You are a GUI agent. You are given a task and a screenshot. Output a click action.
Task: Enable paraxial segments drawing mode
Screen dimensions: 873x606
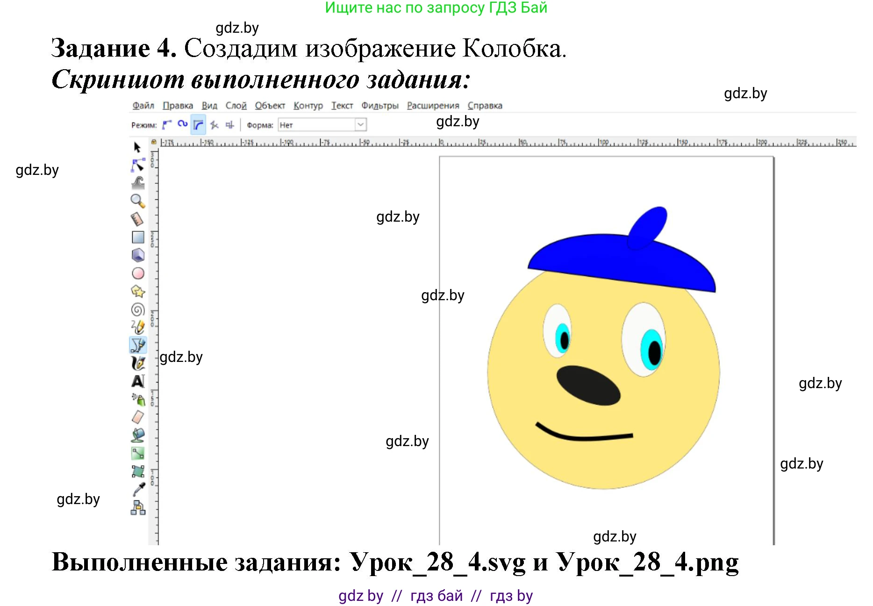tap(229, 124)
